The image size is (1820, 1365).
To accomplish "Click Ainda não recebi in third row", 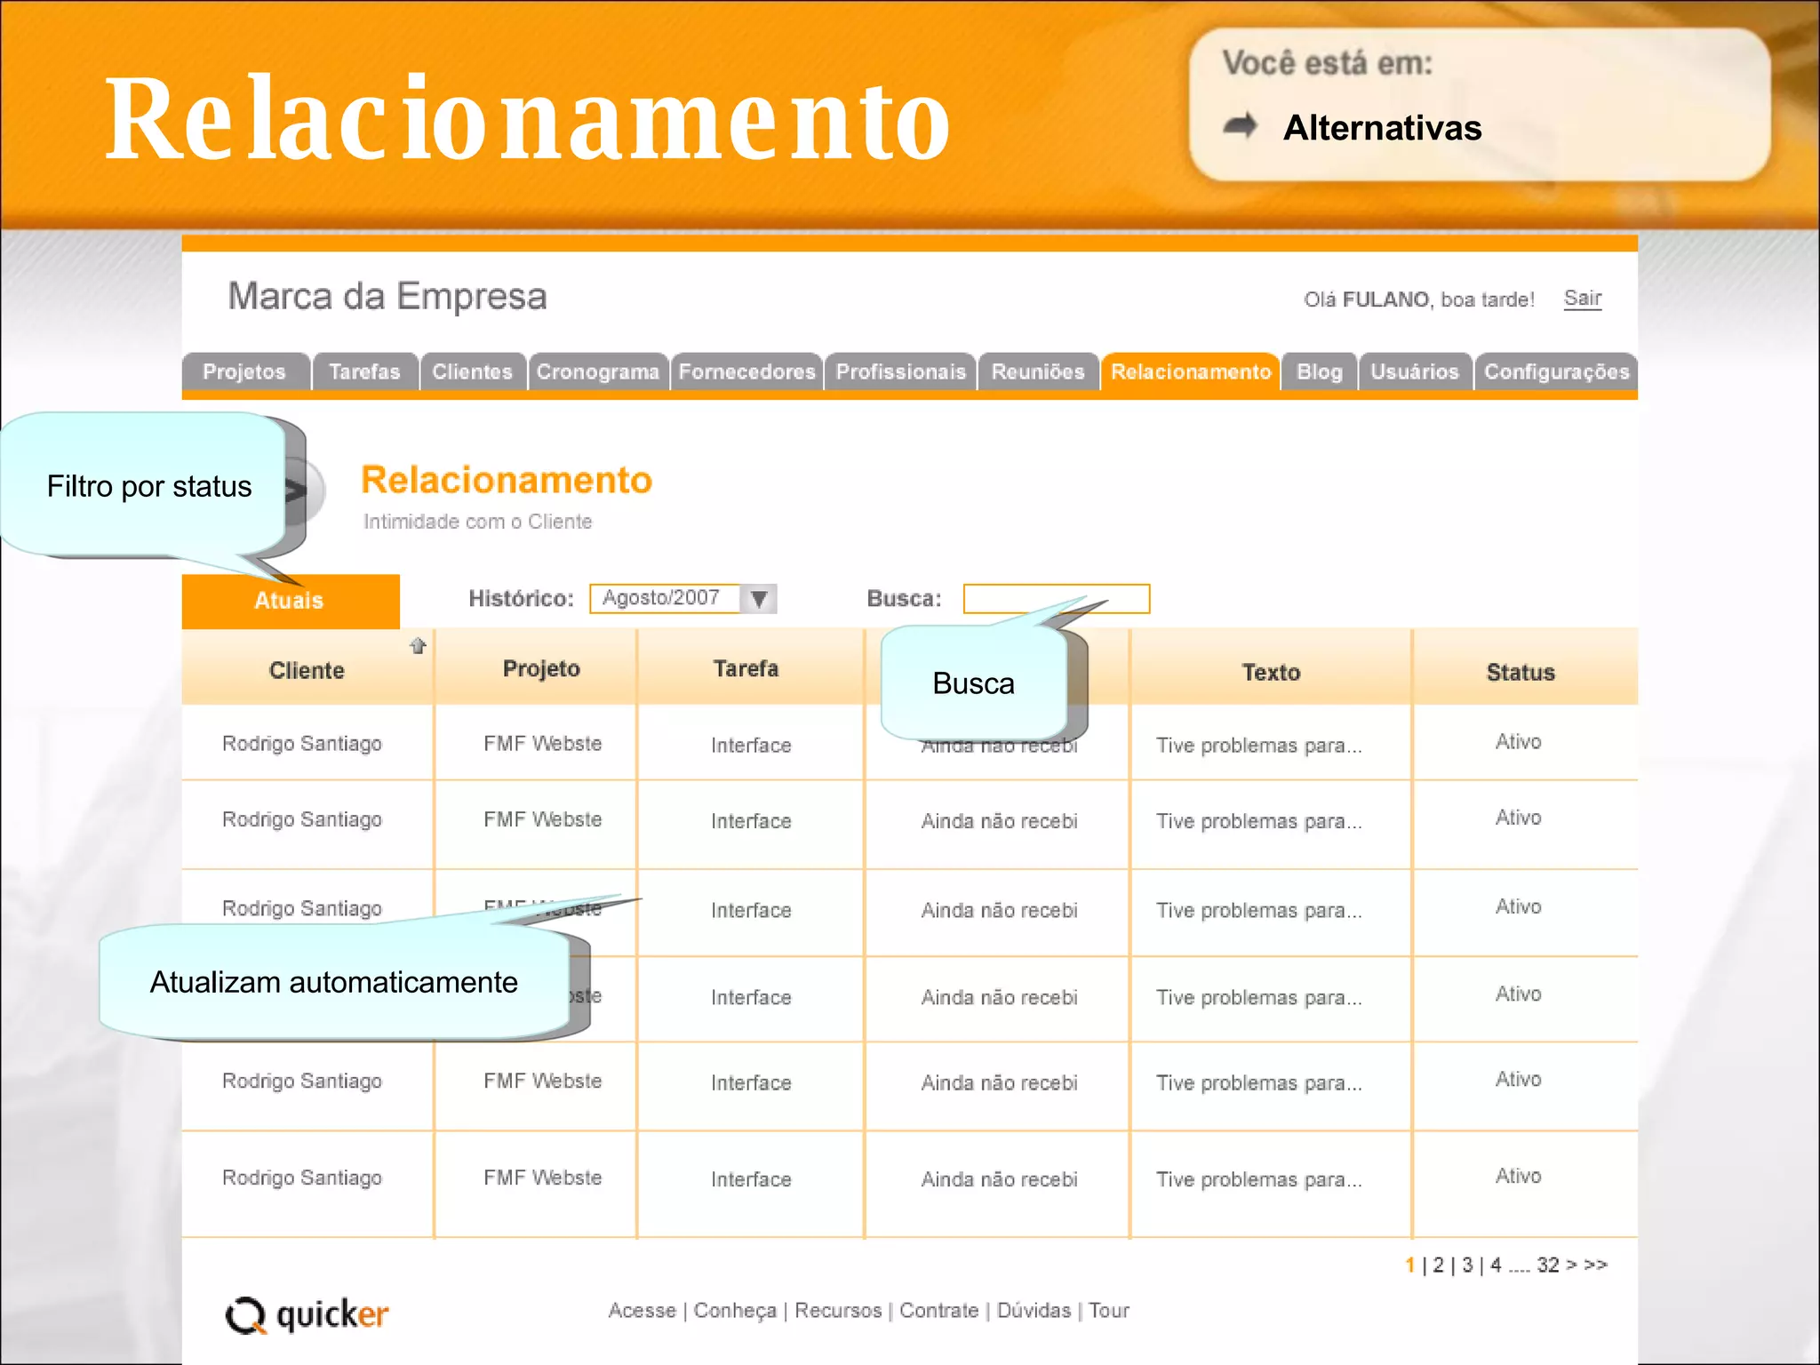I will [x=999, y=910].
